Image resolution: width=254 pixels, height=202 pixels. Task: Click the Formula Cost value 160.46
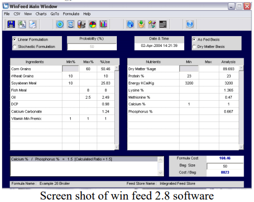225,158
